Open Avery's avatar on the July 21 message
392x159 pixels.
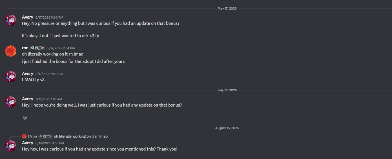[11, 102]
